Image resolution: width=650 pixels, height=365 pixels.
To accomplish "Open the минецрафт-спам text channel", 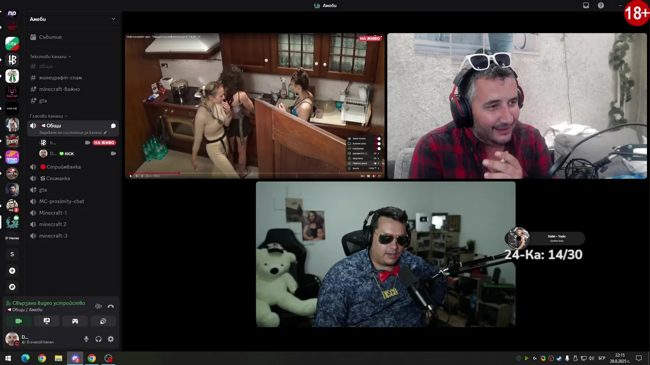I will click(x=73, y=78).
